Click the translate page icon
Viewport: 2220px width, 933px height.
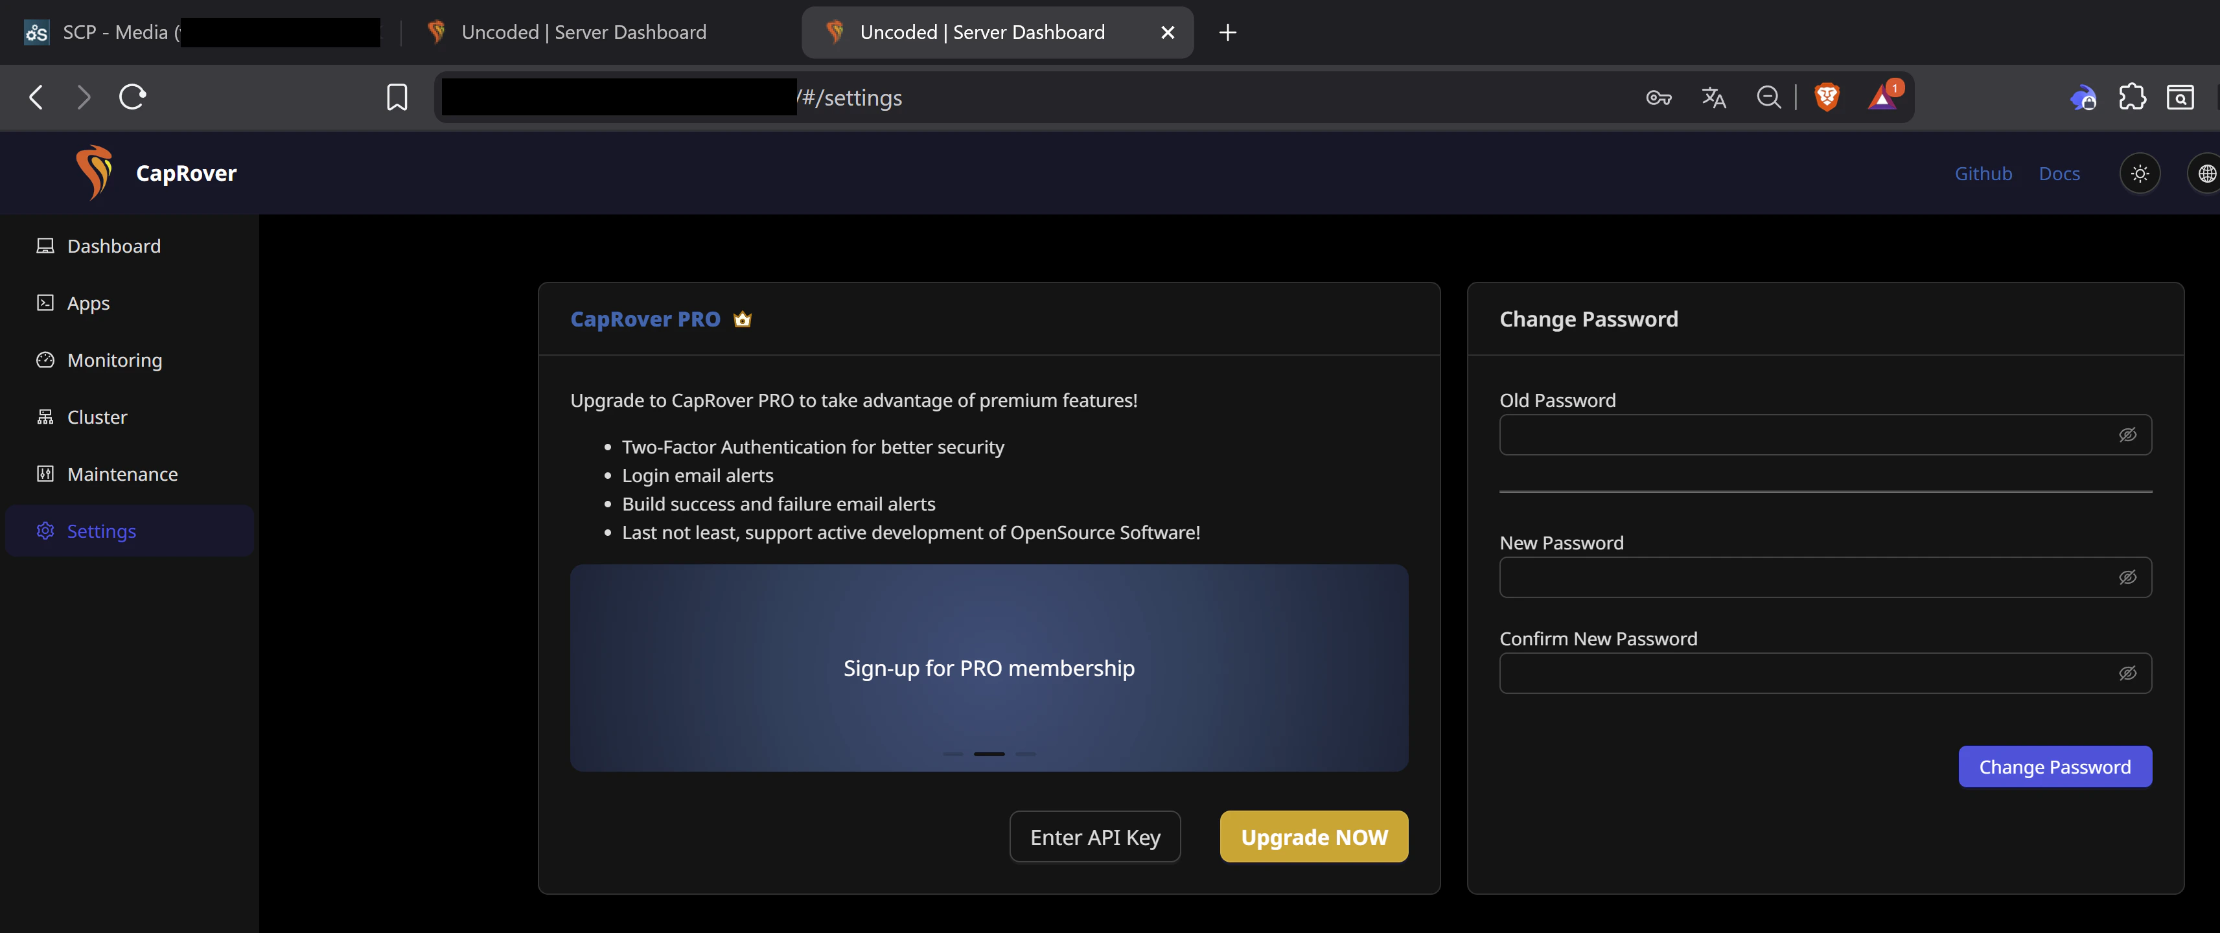pyautogui.click(x=1713, y=97)
